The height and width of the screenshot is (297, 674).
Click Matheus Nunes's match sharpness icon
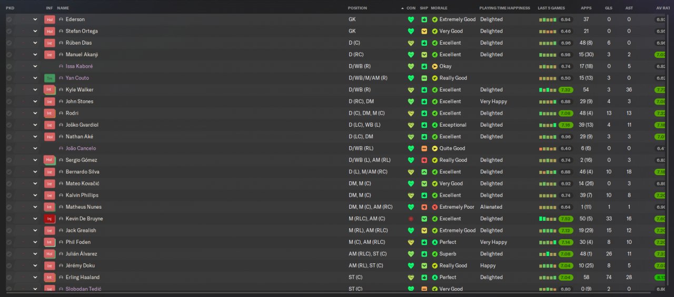[x=424, y=207]
